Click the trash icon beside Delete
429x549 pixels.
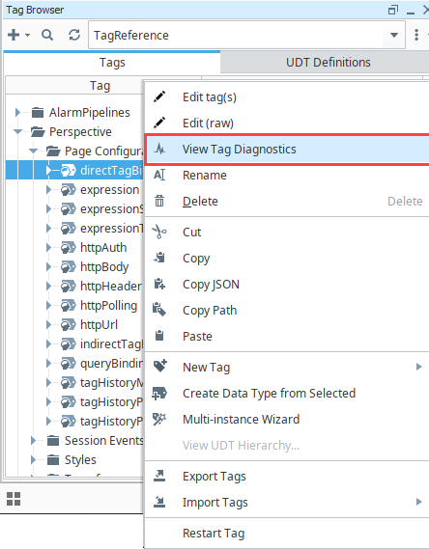(159, 201)
